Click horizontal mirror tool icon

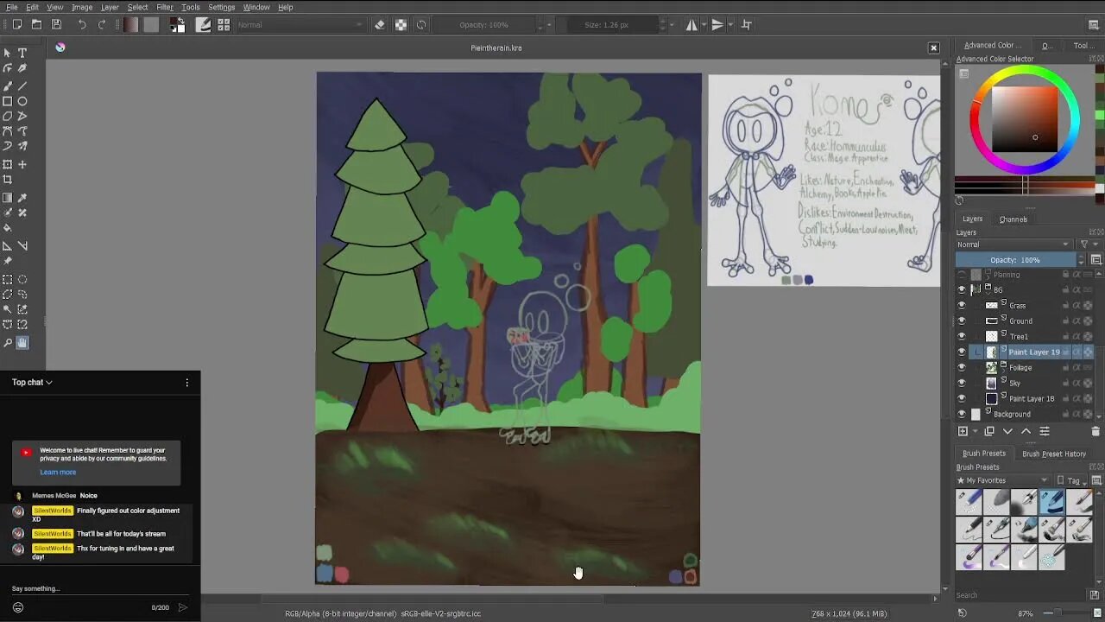pyautogui.click(x=691, y=25)
